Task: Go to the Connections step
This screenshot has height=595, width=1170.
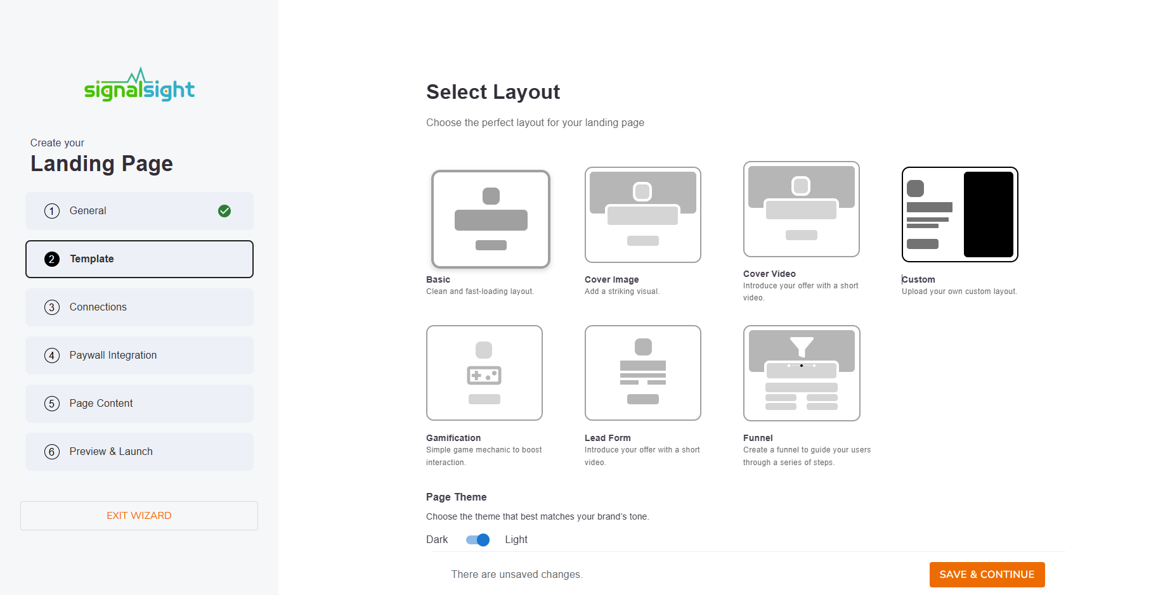Action: point(140,307)
